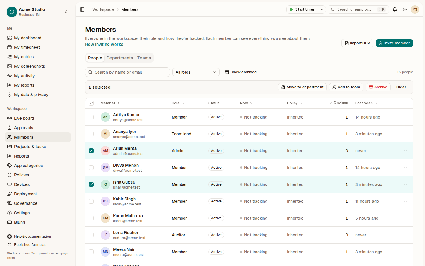425x266 pixels.
Task: Archive the selected members
Action: coord(378,87)
